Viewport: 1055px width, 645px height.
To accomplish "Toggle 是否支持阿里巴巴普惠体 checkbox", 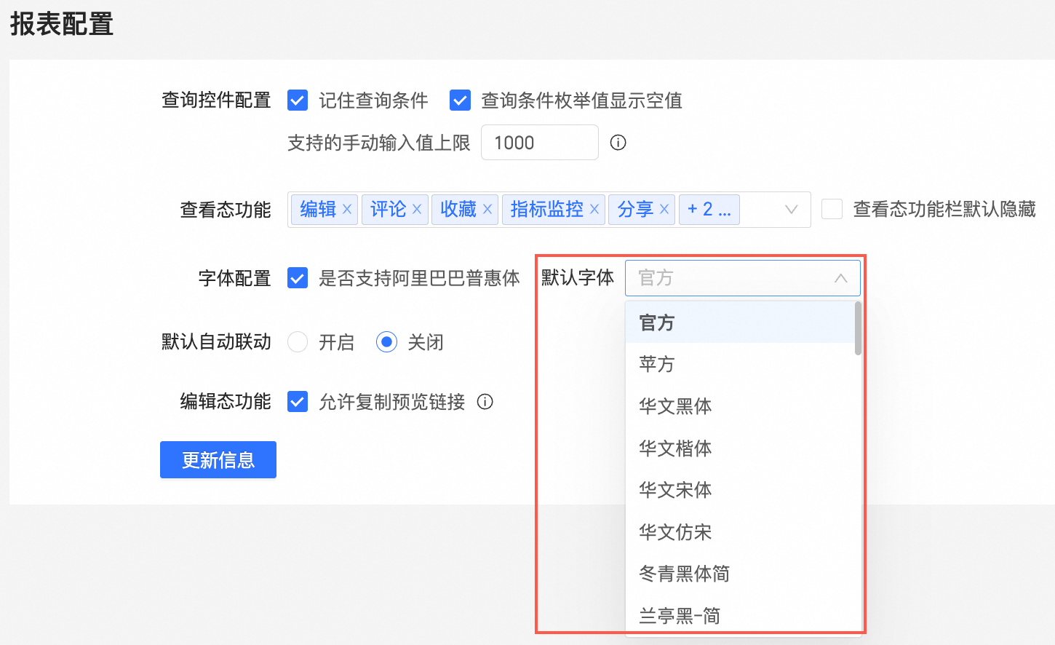I will point(298,278).
